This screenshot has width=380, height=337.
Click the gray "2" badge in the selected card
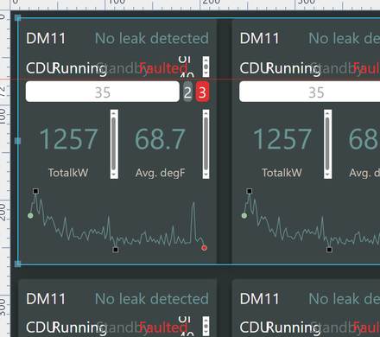coord(187,92)
